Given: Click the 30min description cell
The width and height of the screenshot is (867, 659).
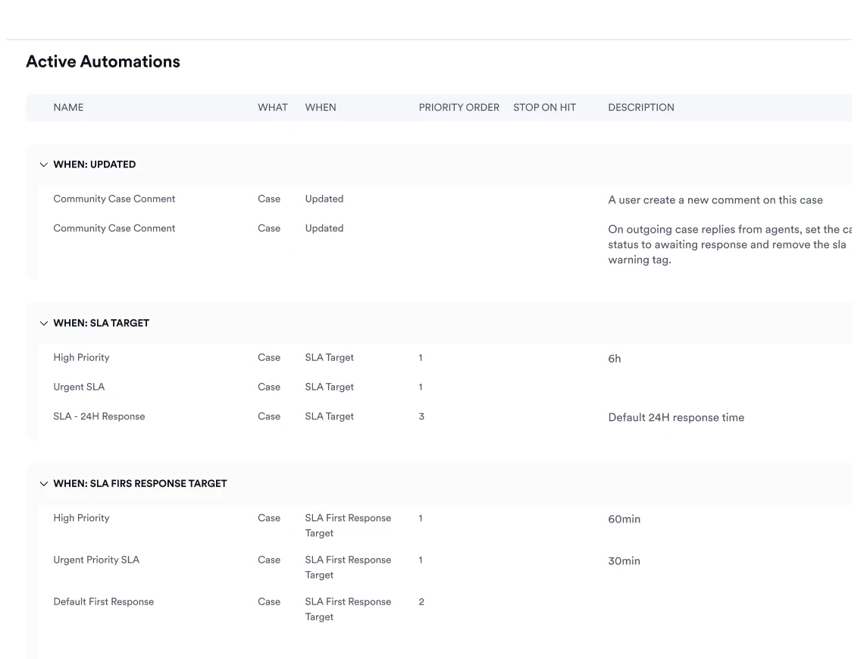Looking at the screenshot, I should point(624,561).
